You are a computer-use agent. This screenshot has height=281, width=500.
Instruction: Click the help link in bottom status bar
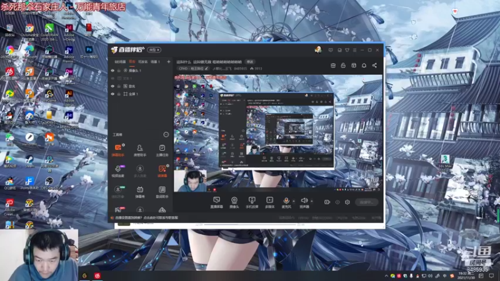pyautogui.click(x=146, y=217)
